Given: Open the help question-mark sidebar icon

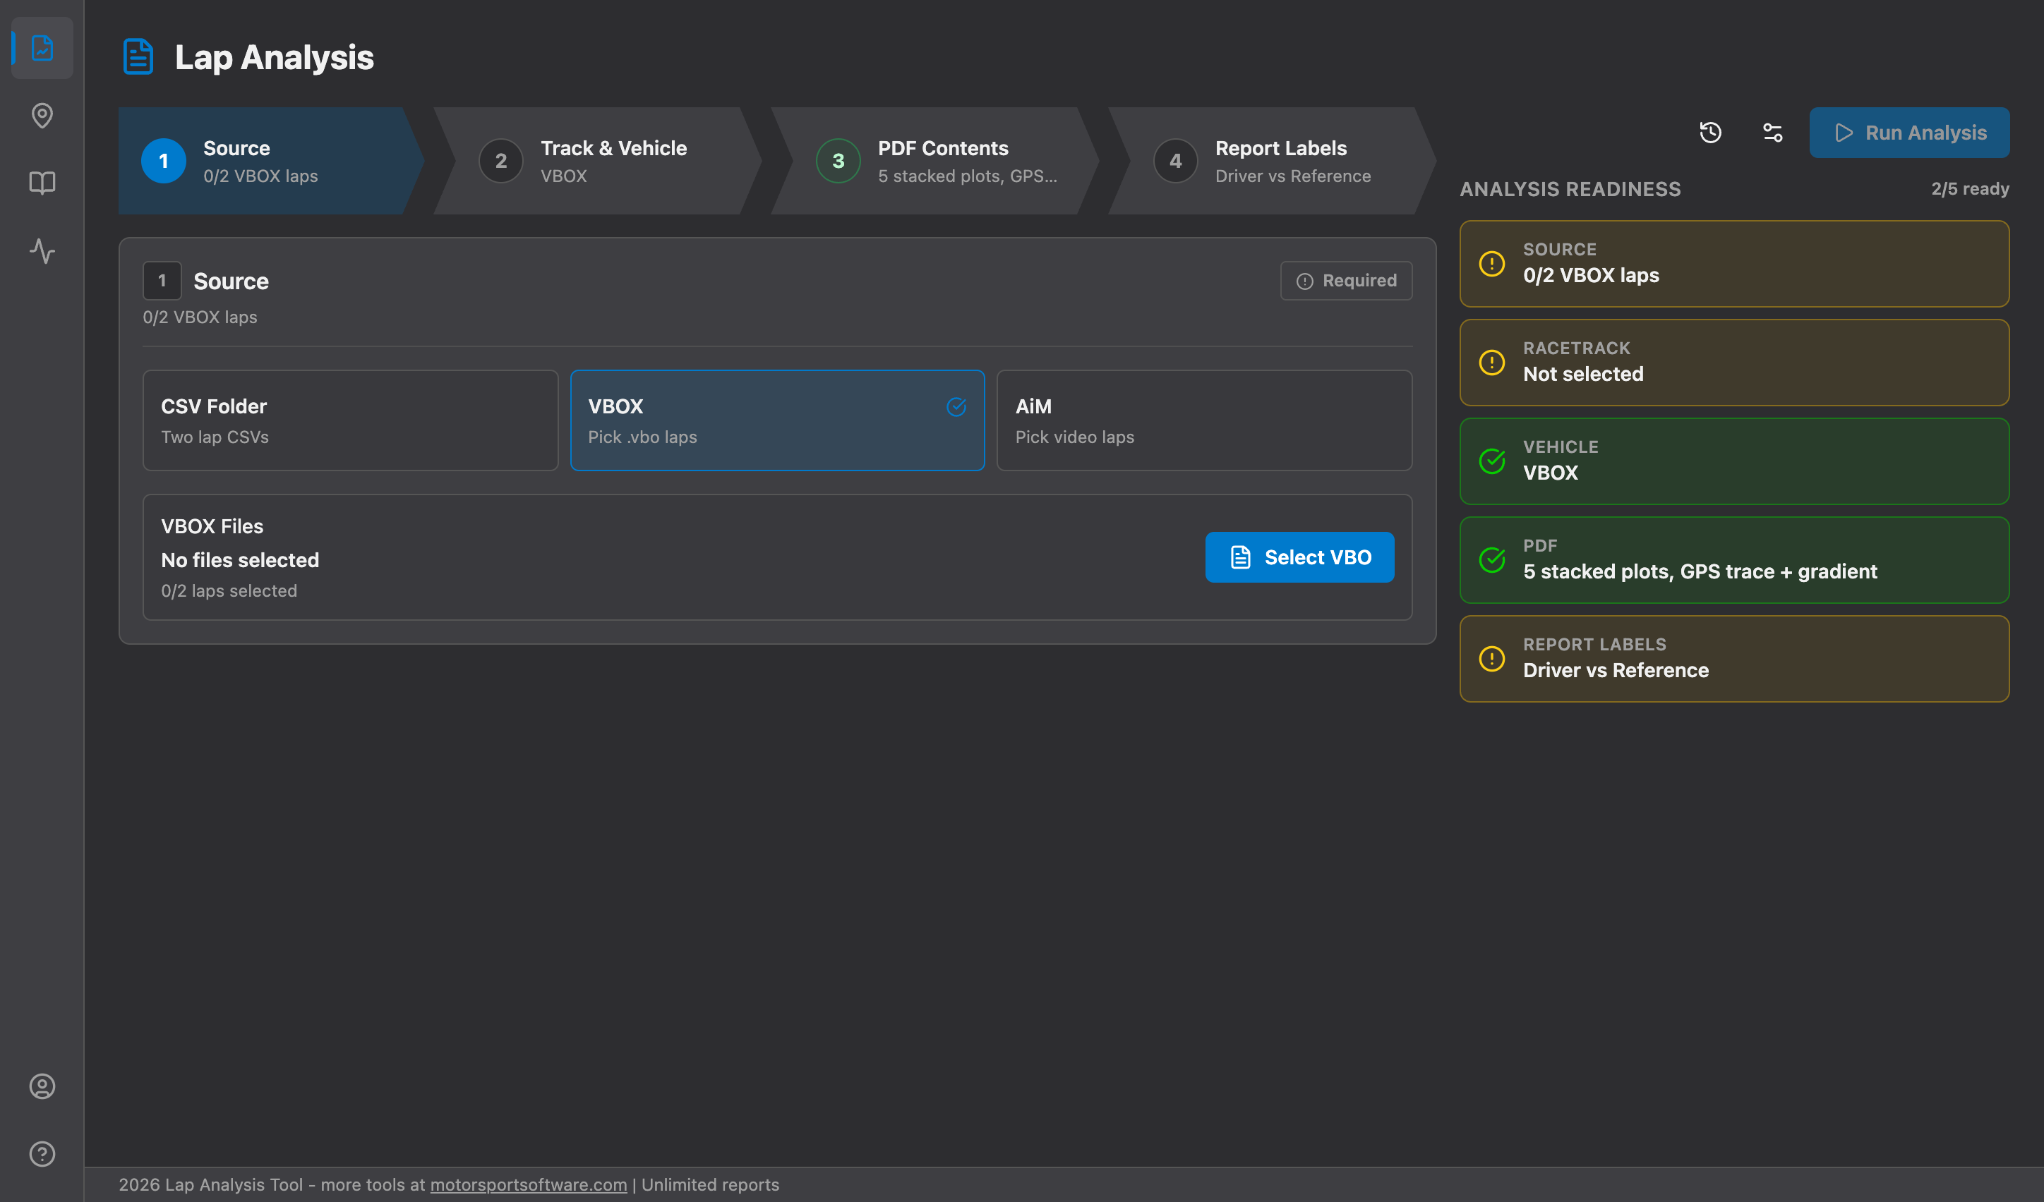Looking at the screenshot, I should pyautogui.click(x=42, y=1153).
